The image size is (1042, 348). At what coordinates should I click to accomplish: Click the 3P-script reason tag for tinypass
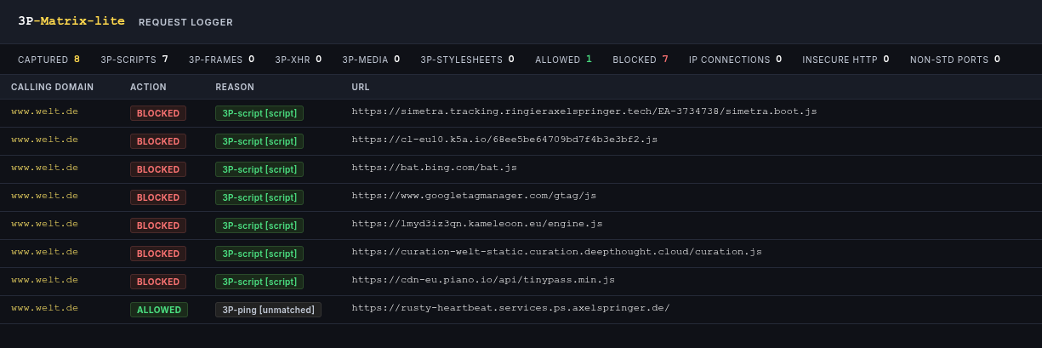tap(259, 282)
